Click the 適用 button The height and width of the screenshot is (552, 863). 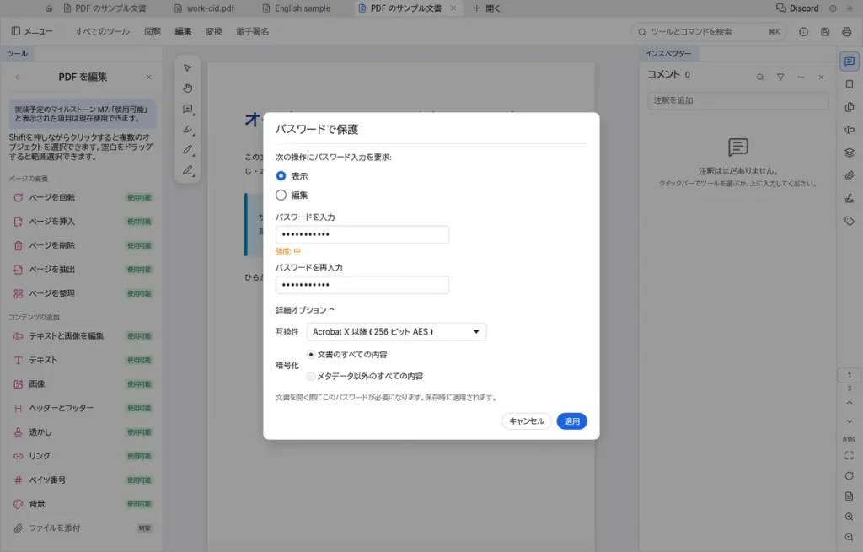click(x=572, y=421)
